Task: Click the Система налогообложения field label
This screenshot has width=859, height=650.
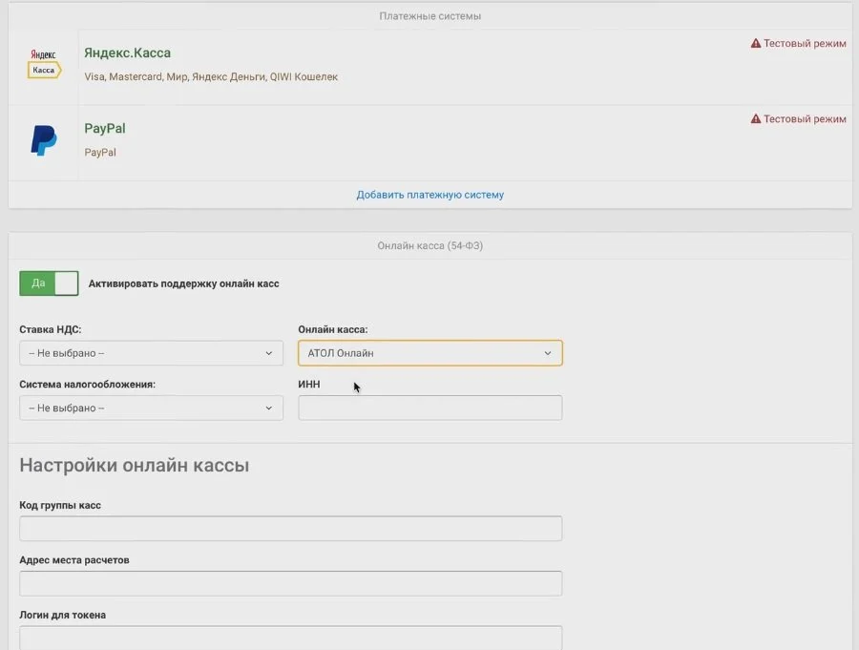Action: tap(87, 385)
